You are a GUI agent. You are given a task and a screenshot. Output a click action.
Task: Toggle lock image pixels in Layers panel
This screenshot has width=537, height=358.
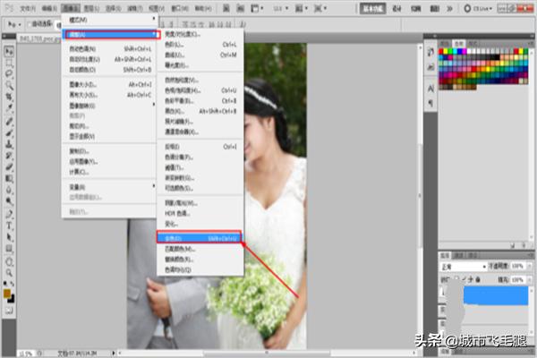[x=464, y=279]
